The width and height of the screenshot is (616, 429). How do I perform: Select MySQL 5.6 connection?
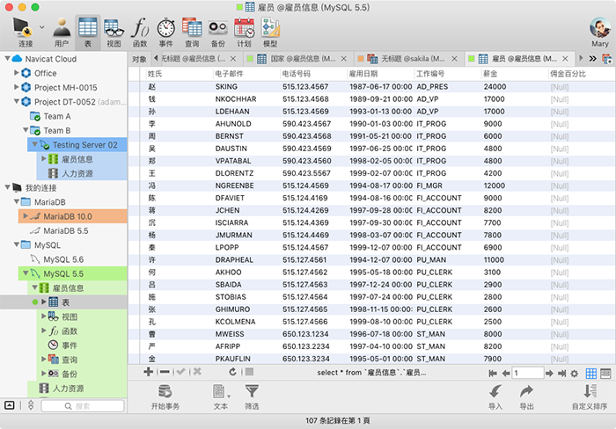[x=63, y=259]
